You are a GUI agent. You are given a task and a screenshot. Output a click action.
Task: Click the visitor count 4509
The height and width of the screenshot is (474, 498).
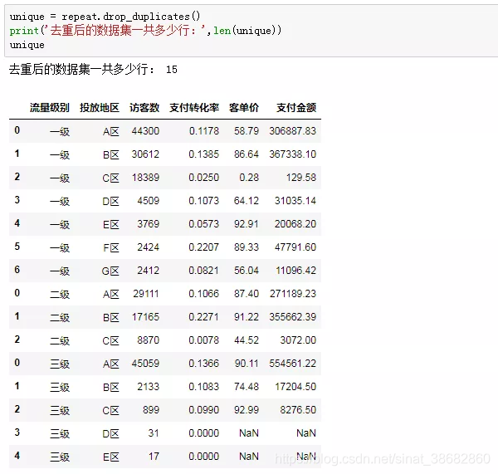pos(148,200)
